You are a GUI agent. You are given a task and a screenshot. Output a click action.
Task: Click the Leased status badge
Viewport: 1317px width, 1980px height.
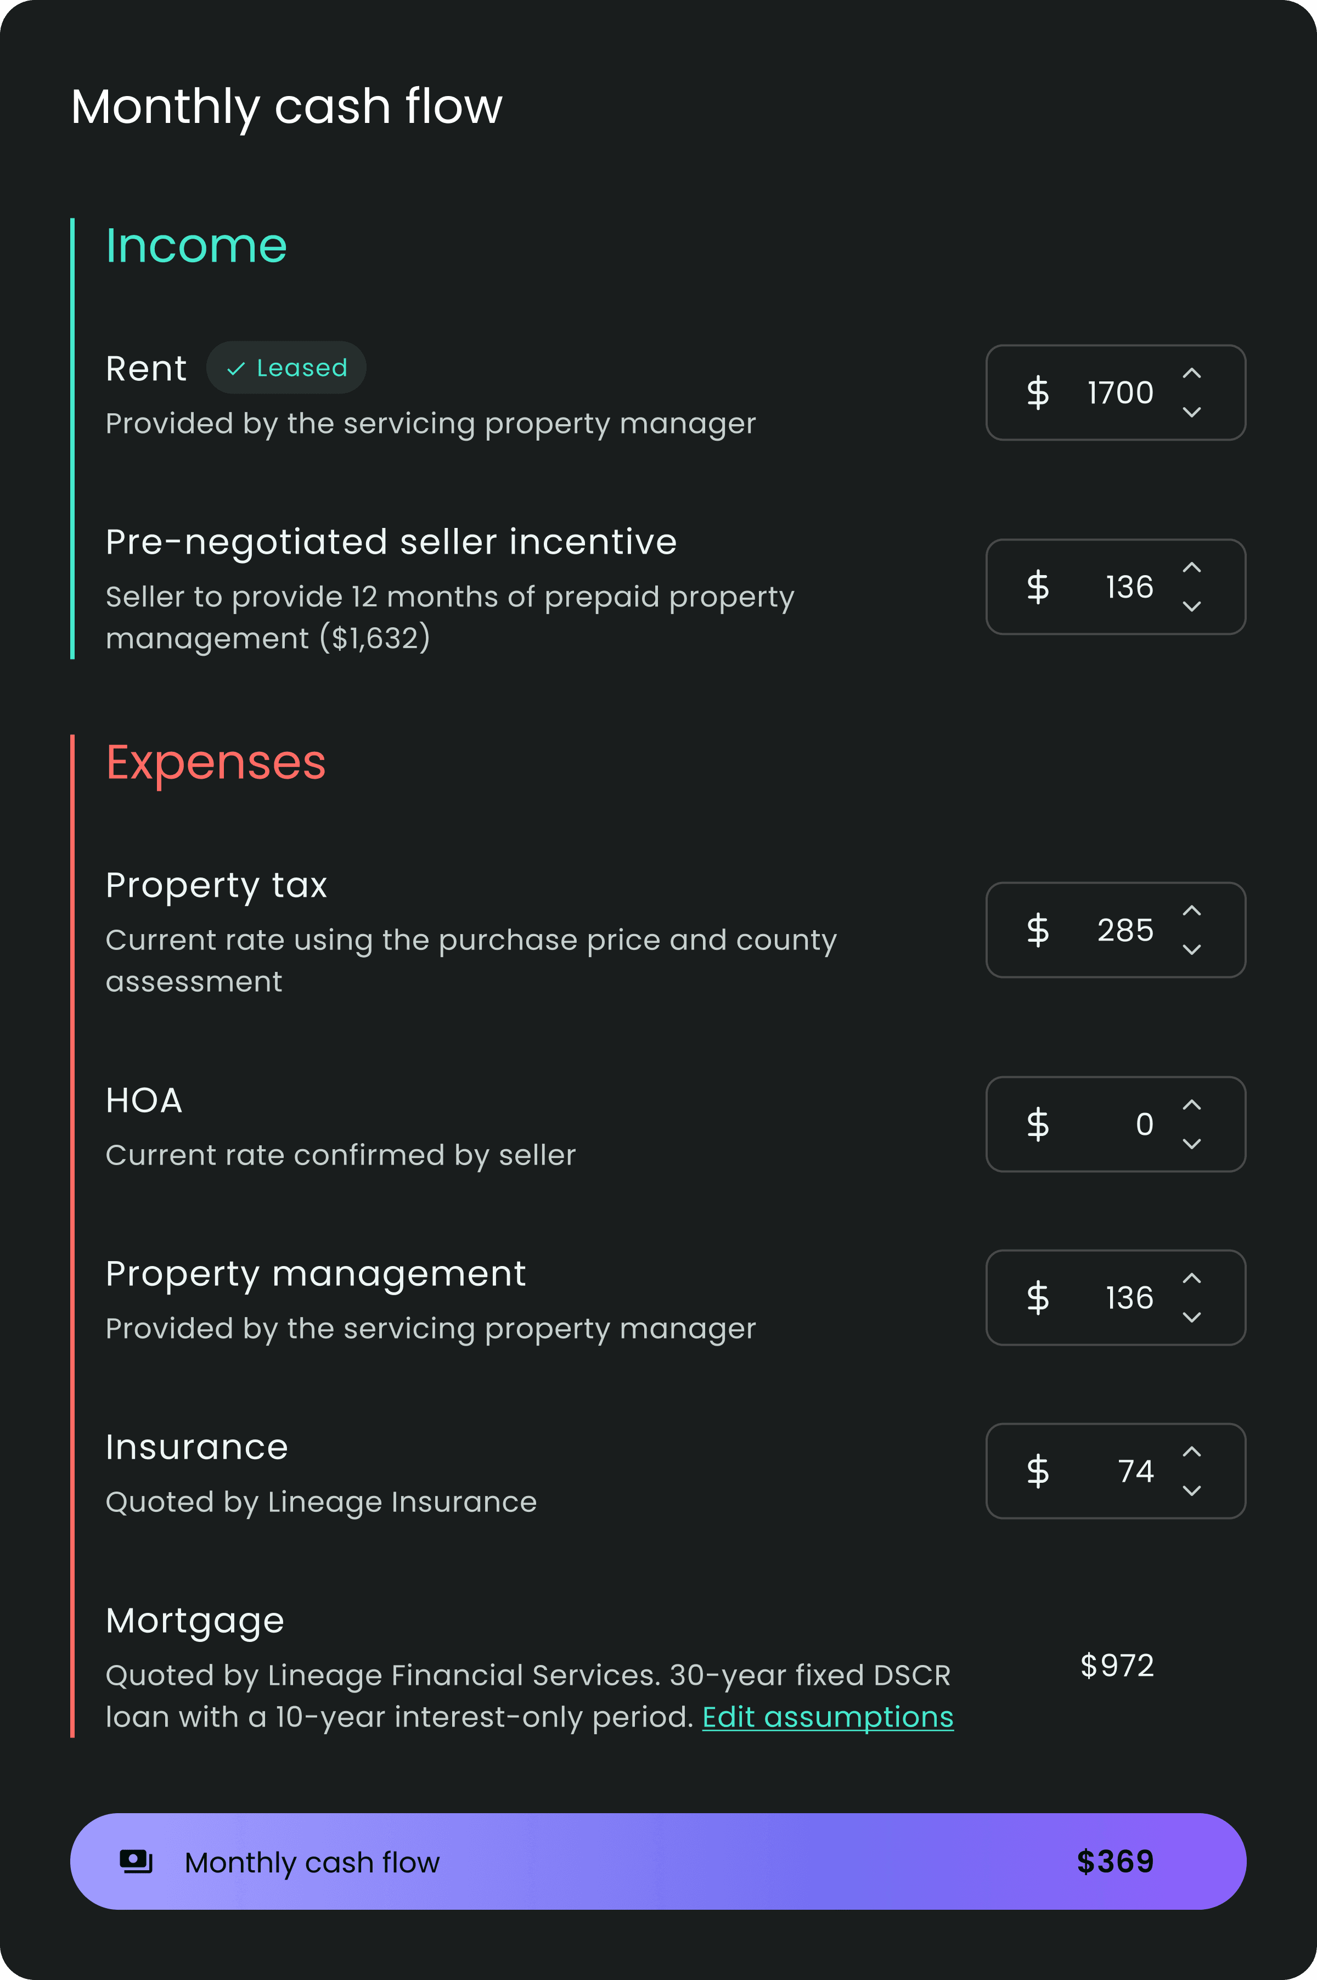click(285, 367)
